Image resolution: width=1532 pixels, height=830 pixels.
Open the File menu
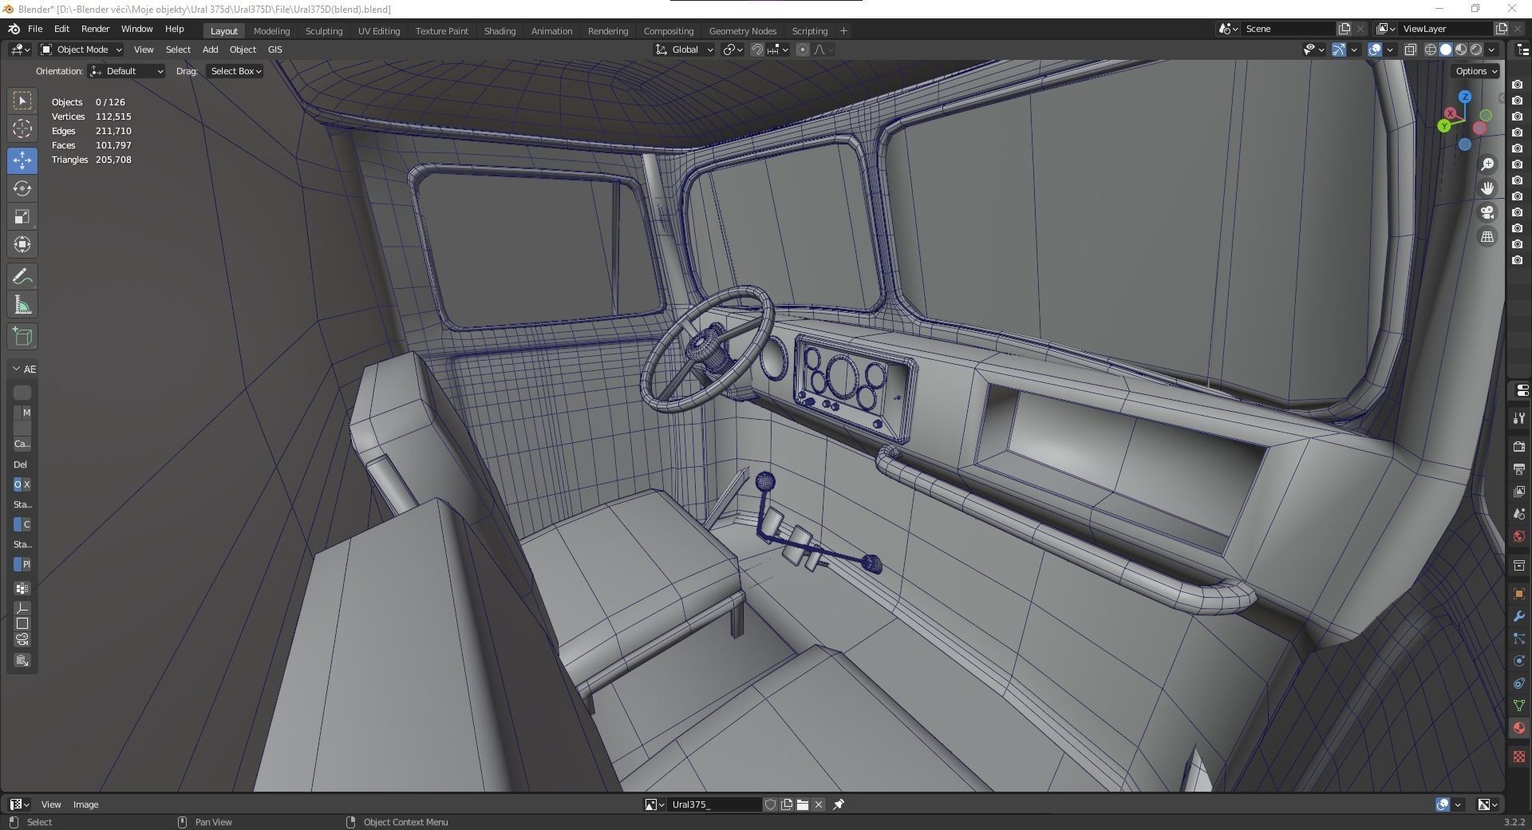click(x=35, y=29)
